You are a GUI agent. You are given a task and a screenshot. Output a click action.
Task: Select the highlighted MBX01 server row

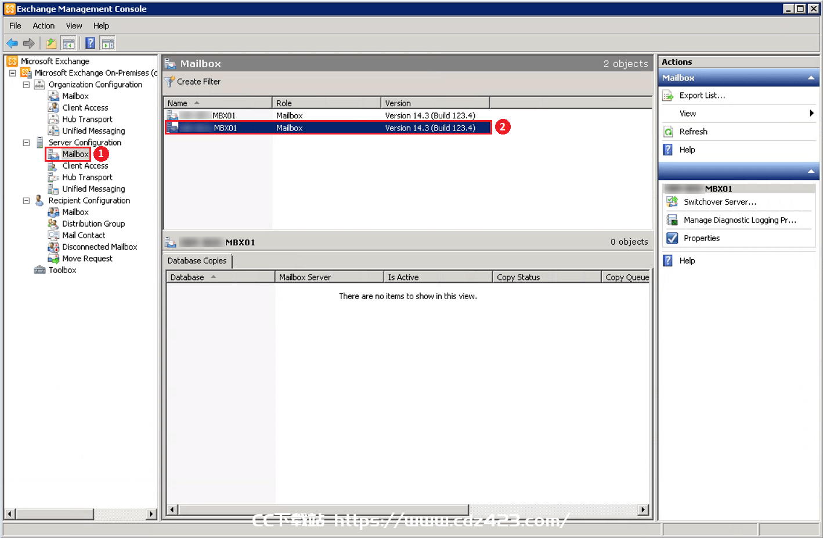[328, 128]
